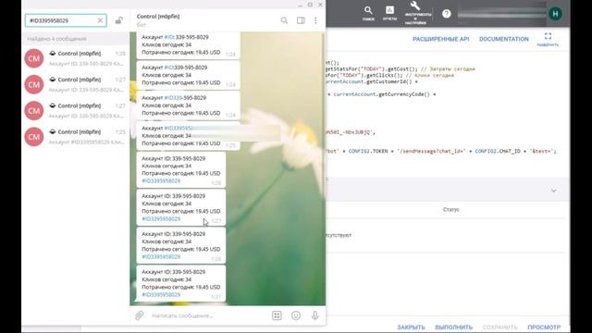Open the green H account avatar
This screenshot has height=333, width=592.
555,14
